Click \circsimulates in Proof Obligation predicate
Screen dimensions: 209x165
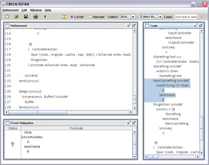pyautogui.click(x=32, y=137)
